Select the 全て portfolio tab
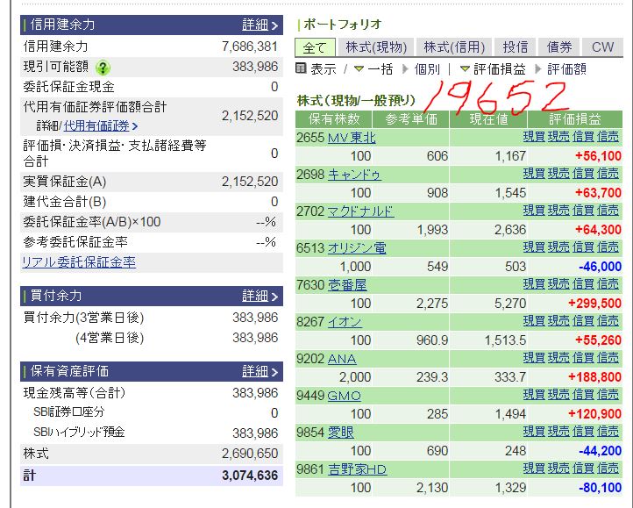Viewport: 633px width, 508px height. click(315, 47)
